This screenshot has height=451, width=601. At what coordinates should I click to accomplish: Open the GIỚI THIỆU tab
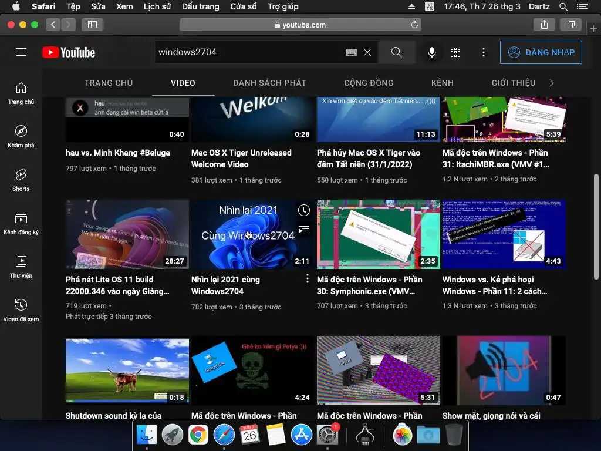[x=513, y=83]
